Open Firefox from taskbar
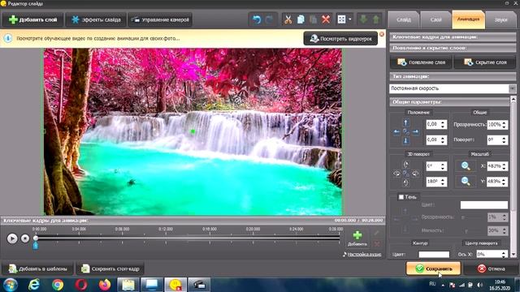This screenshot has height=292, width=520. 105,285
